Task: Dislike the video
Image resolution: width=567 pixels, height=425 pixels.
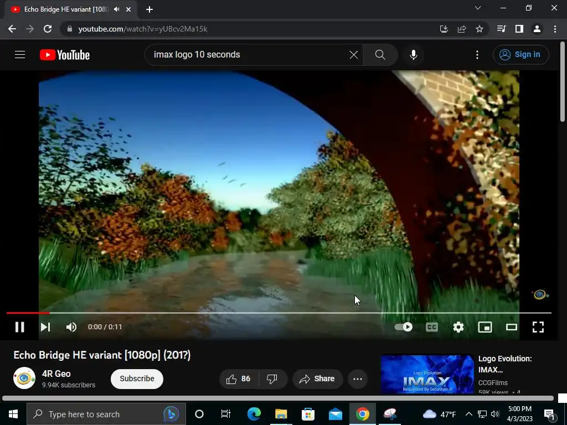Action: [272, 379]
